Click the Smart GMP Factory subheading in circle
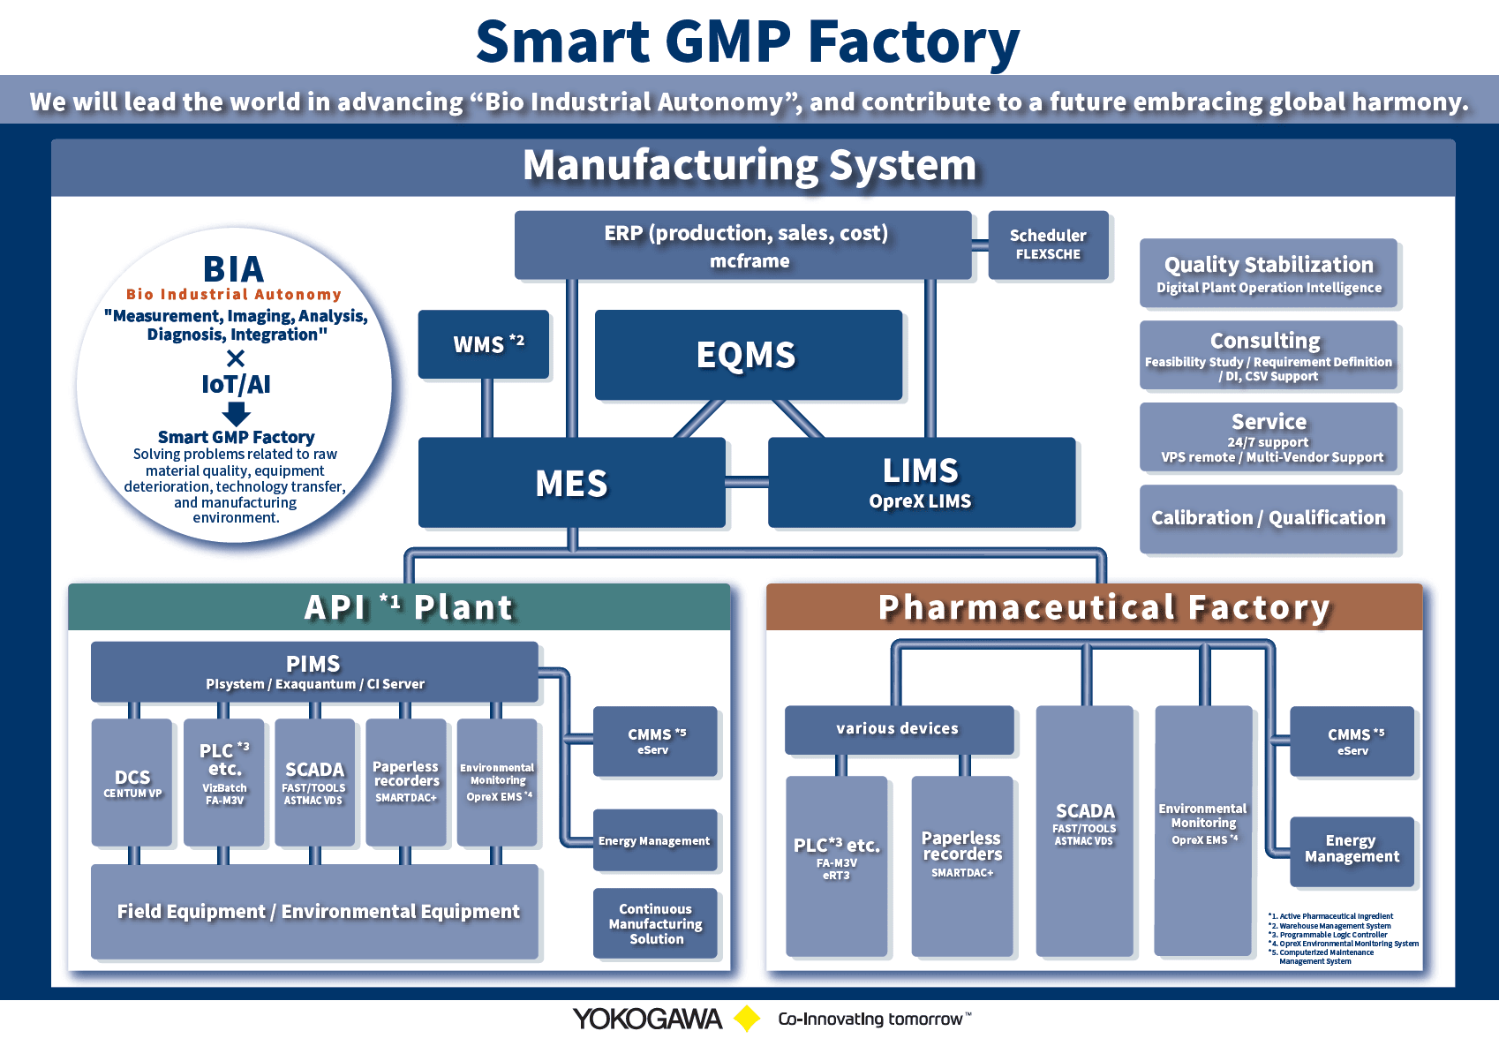 [x=236, y=437]
